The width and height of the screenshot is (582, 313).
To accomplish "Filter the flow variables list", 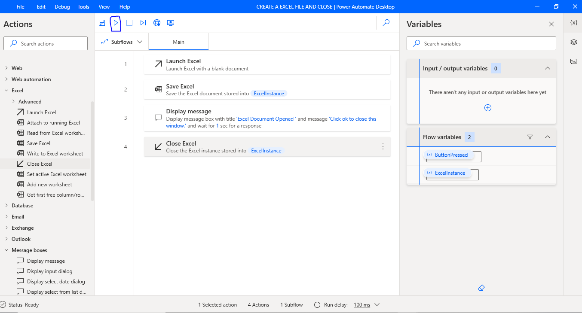I will pos(530,137).
